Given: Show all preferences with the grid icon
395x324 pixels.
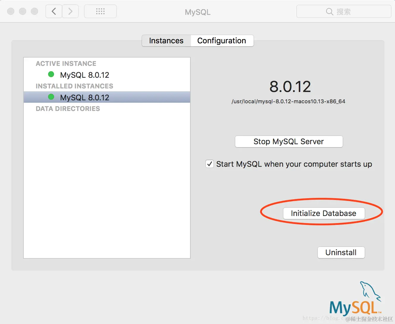Looking at the screenshot, I should [x=100, y=12].
